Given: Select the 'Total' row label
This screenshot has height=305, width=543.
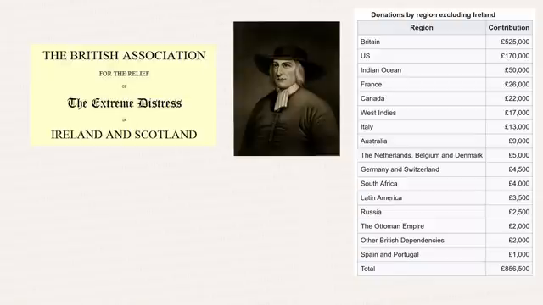Looking at the screenshot, I should pos(367,269).
